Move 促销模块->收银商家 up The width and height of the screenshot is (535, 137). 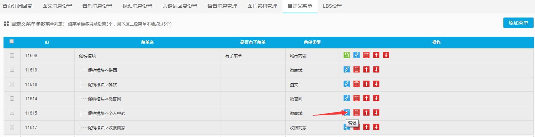pyautogui.click(x=366, y=127)
